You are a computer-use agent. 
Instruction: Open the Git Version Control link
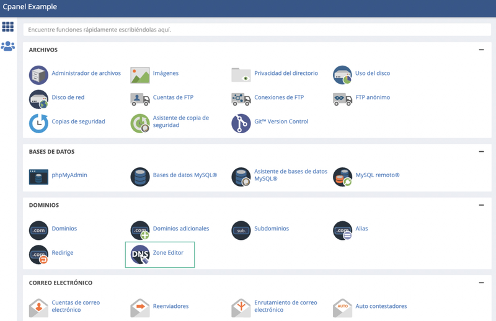pos(281,121)
